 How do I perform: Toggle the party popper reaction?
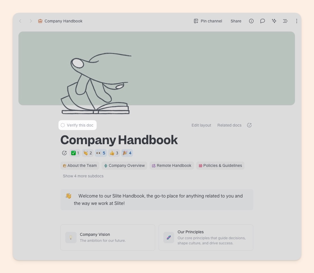click(x=127, y=153)
